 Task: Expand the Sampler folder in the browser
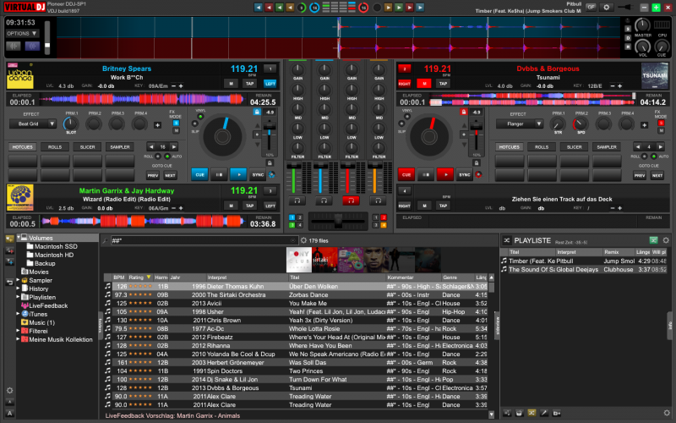pyautogui.click(x=18, y=280)
